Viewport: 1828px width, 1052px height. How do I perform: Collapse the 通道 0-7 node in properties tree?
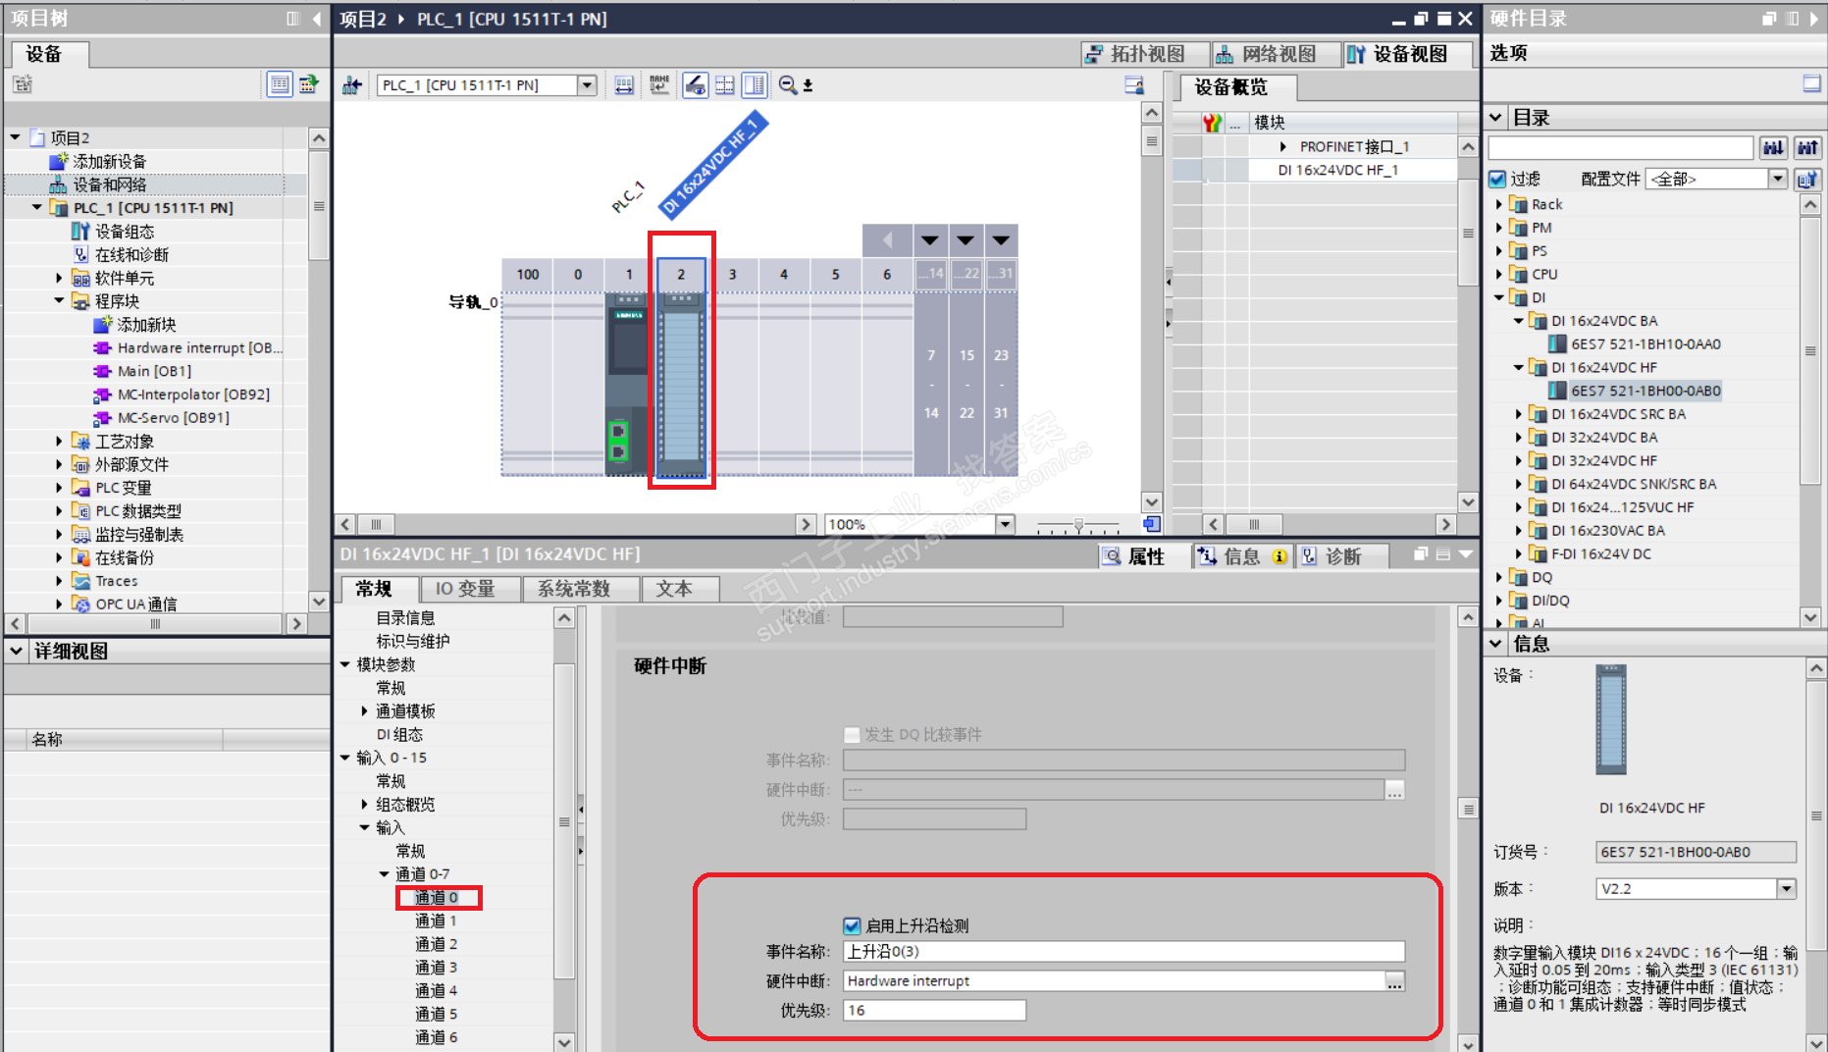(384, 874)
